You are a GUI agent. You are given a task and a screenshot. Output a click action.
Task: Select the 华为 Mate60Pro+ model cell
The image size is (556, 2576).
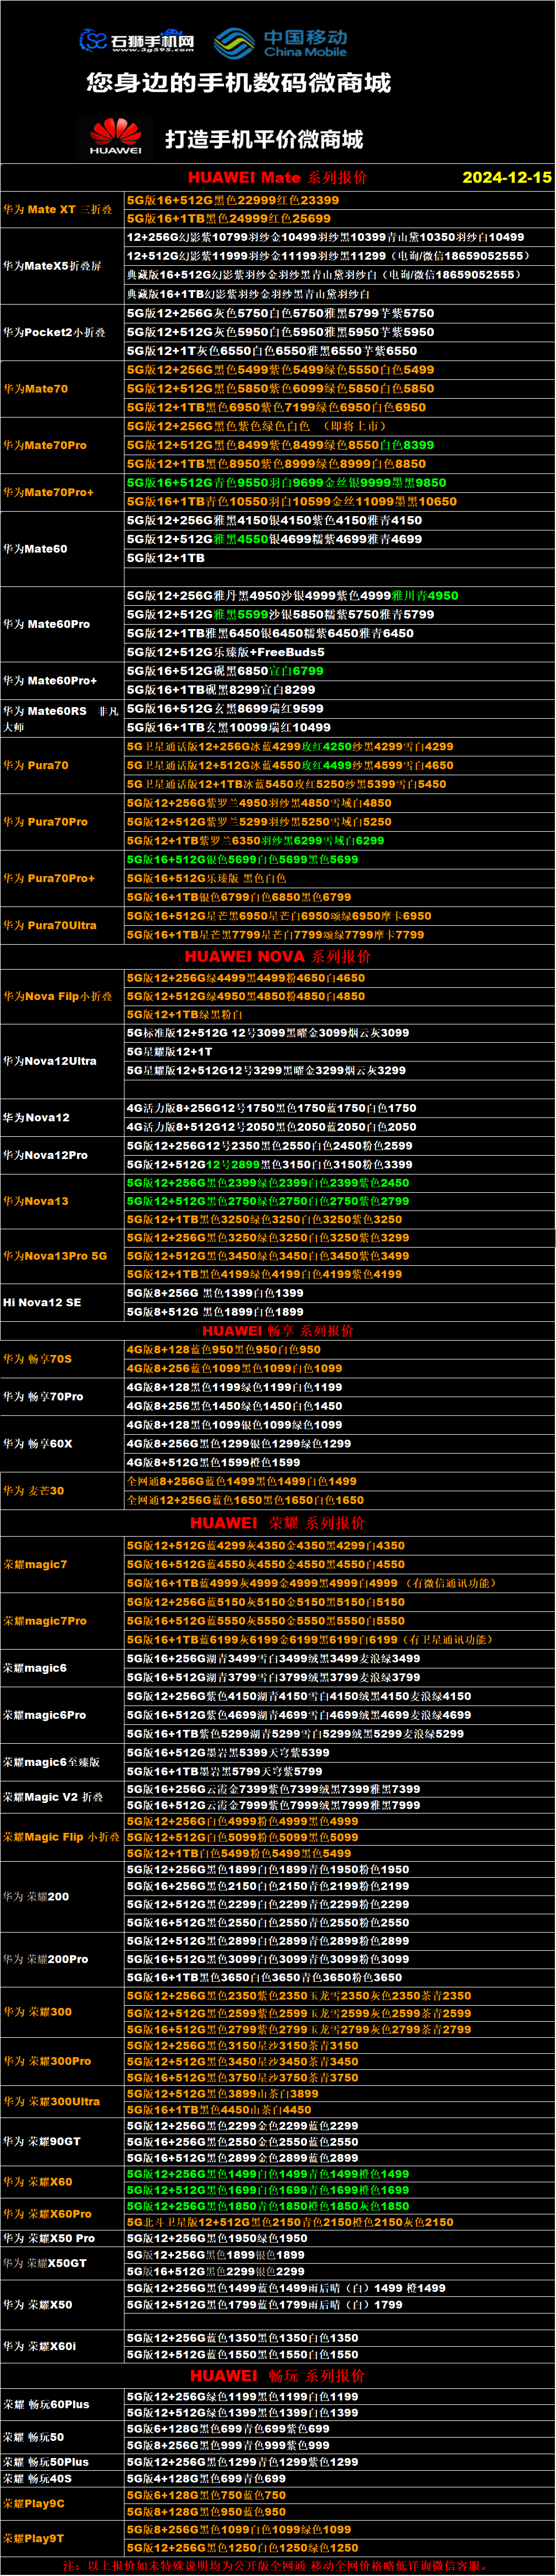[x=63, y=680]
